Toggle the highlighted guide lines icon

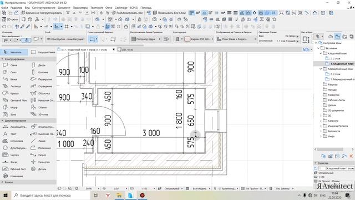pos(57,27)
